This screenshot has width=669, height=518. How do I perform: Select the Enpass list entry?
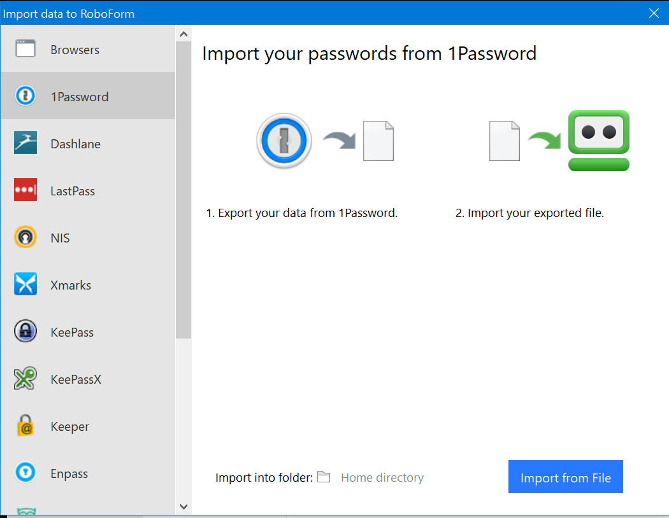[x=88, y=473]
